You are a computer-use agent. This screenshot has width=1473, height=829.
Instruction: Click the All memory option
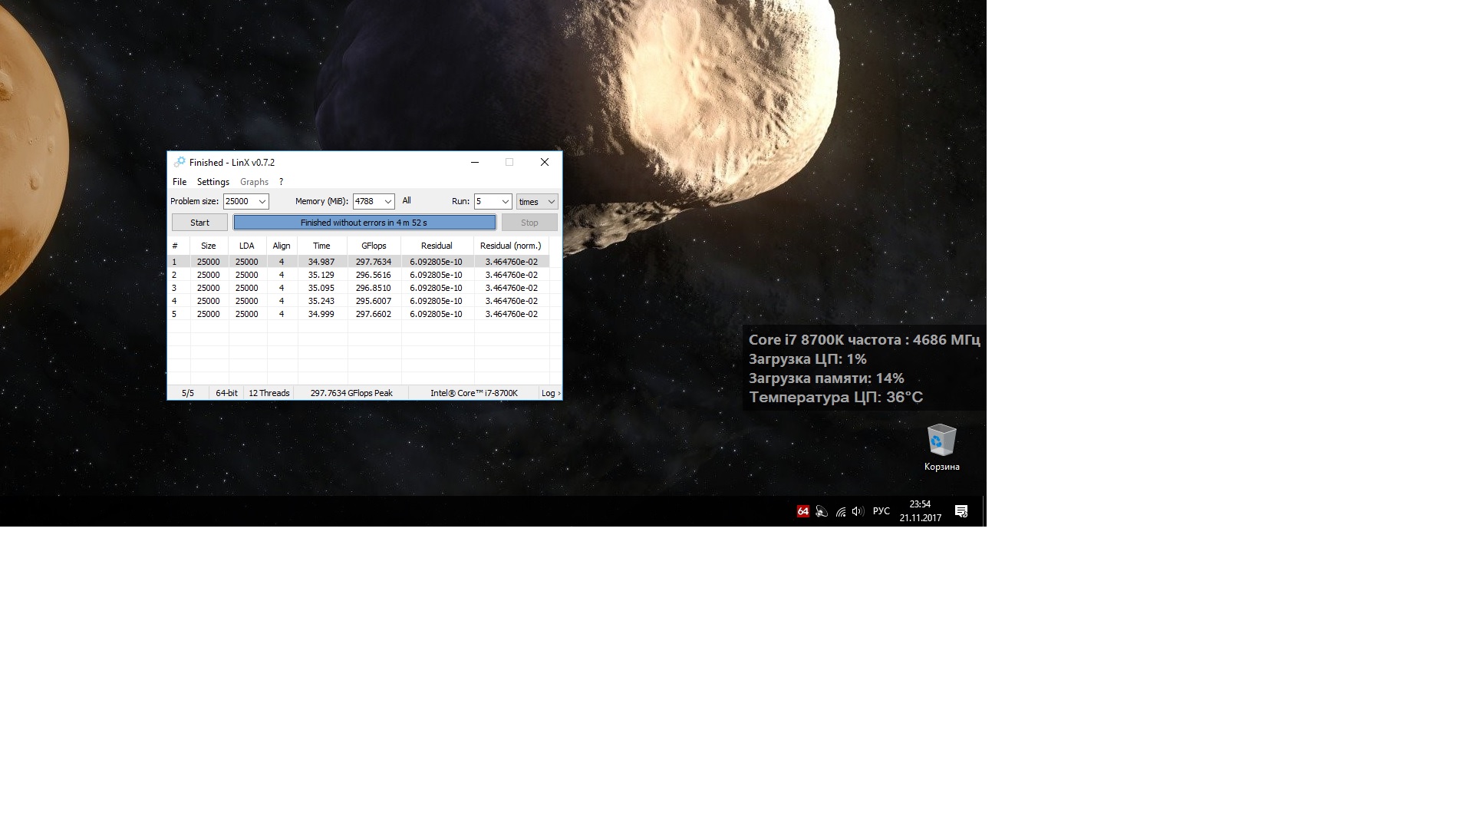tap(407, 200)
